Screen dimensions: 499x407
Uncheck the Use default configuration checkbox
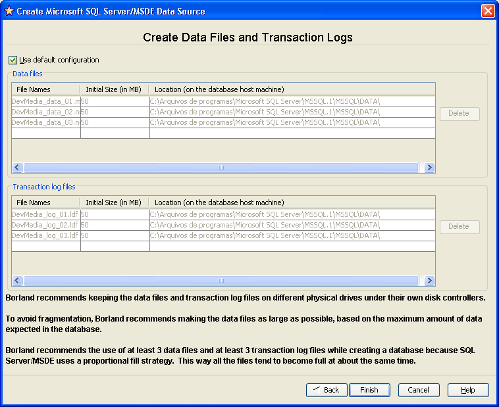(x=13, y=60)
